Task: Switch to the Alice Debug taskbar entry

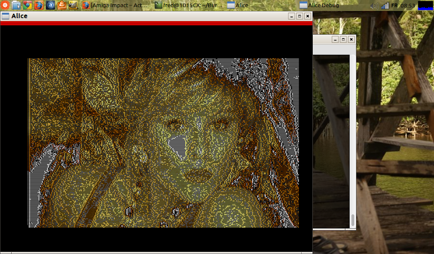Action: click(x=320, y=5)
